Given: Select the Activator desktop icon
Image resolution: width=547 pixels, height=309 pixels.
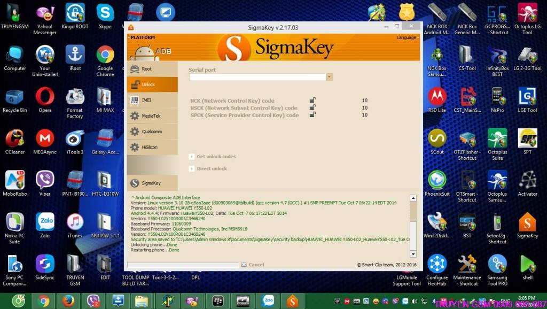Looking at the screenshot, I should tap(527, 184).
